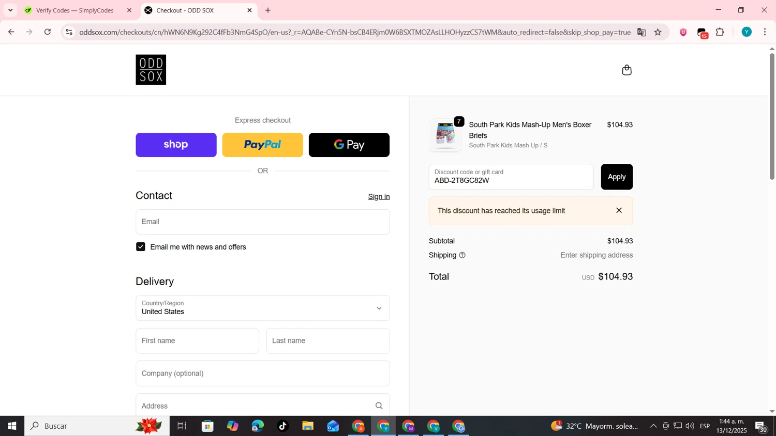Sign in to your account
Screen dimensions: 776x436
[379, 196]
